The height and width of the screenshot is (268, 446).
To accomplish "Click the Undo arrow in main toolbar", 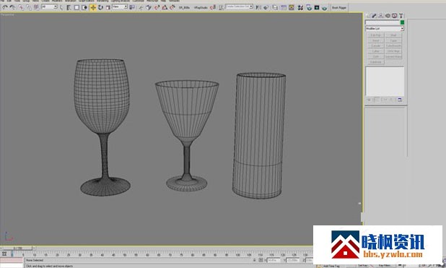I will pyautogui.click(x=5, y=8).
